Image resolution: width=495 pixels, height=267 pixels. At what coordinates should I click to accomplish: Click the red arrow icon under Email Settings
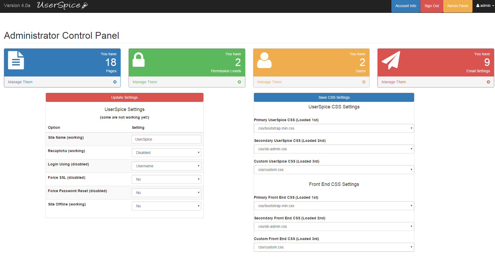point(488,82)
